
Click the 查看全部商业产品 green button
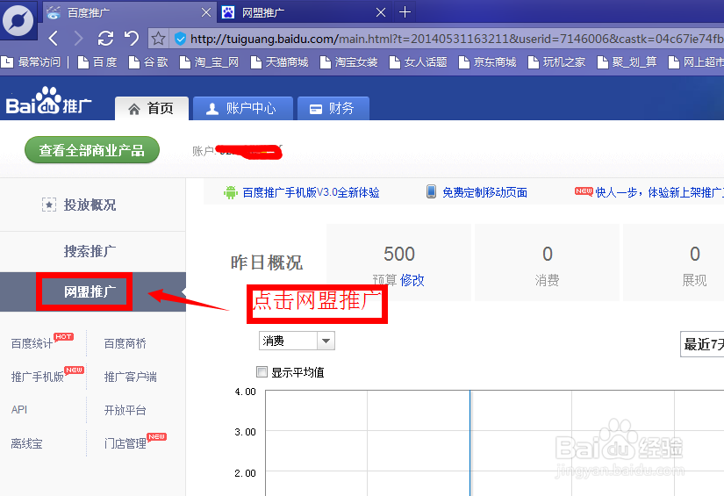click(92, 150)
